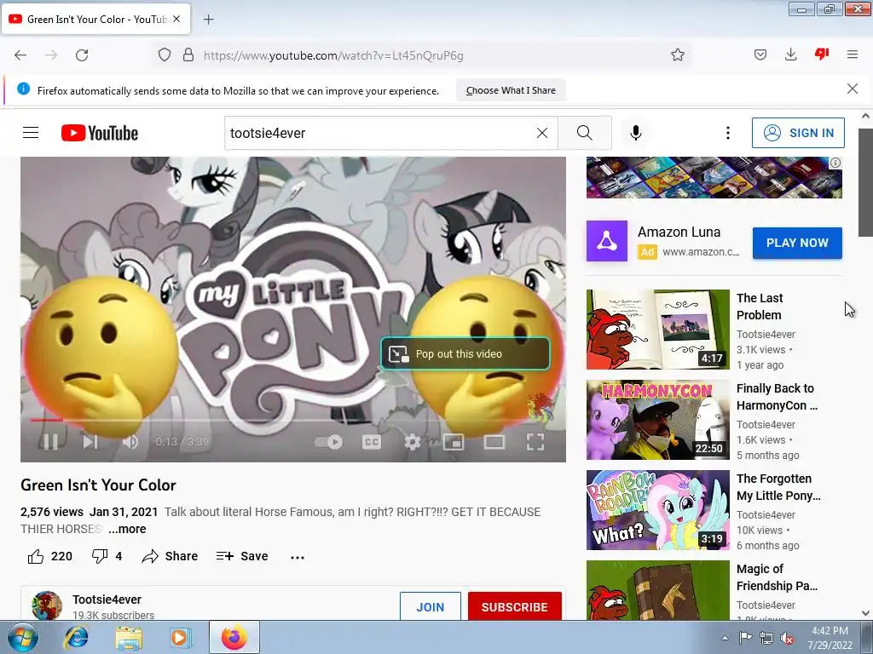Click the muted volume tray icon
The width and height of the screenshot is (873, 654).
click(x=787, y=638)
